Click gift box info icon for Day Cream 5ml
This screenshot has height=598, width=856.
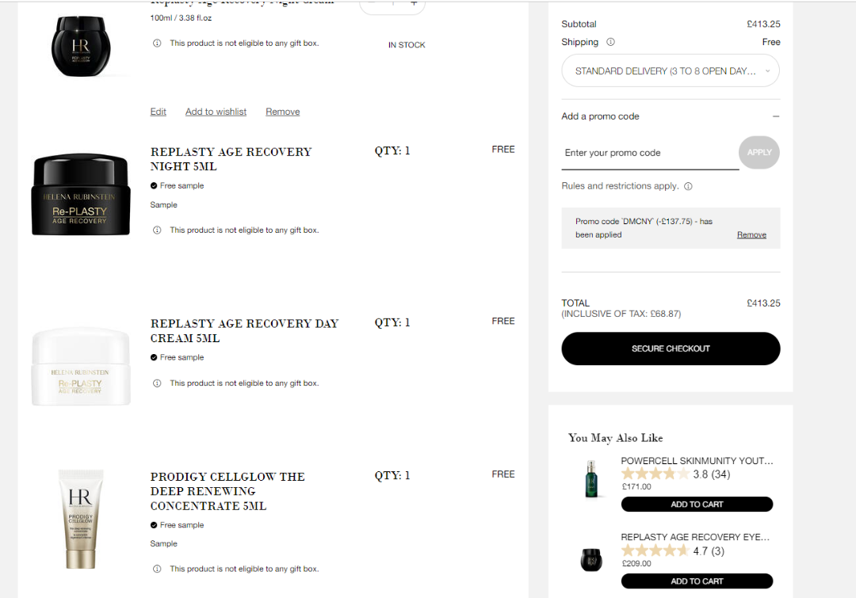tap(157, 383)
